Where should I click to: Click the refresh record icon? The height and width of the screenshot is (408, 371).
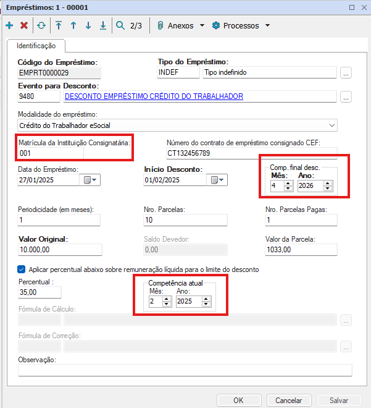tap(41, 26)
